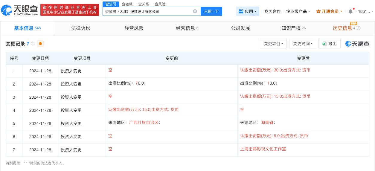Viewport: 375px width, 171px height.
Task: Switch to the 查风险 search tab
Action: [x=160, y=4]
